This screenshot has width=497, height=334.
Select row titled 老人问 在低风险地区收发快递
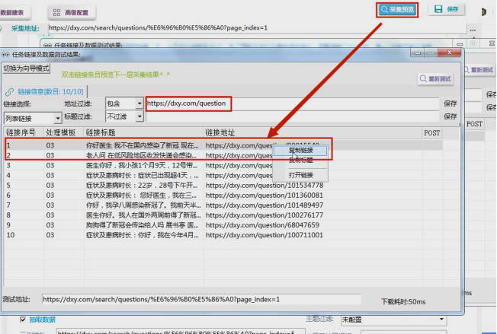coord(223,155)
